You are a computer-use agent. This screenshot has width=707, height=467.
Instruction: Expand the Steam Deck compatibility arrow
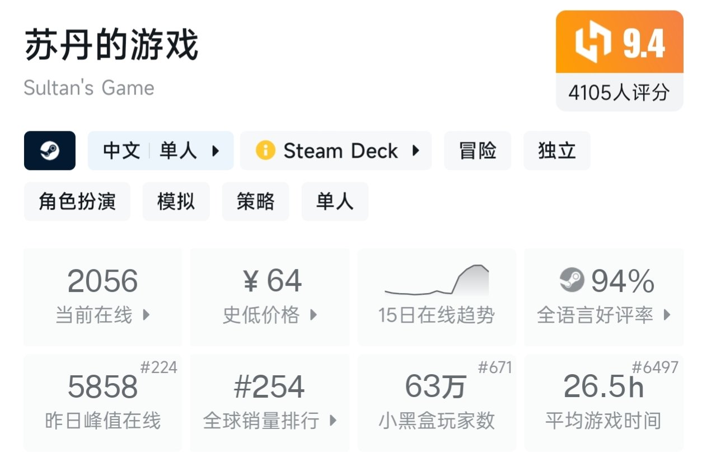point(415,150)
